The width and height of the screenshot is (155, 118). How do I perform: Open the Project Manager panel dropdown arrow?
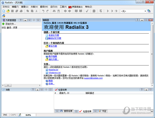point(25,20)
